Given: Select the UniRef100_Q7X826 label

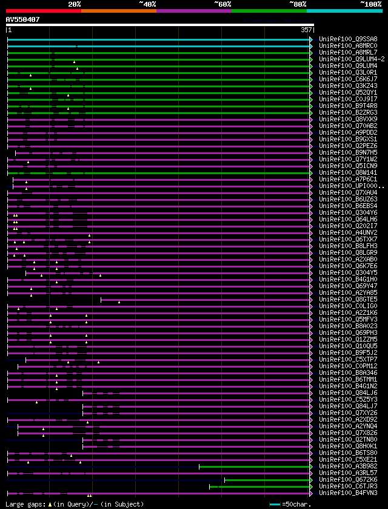Looking at the screenshot, I should 348,433.
